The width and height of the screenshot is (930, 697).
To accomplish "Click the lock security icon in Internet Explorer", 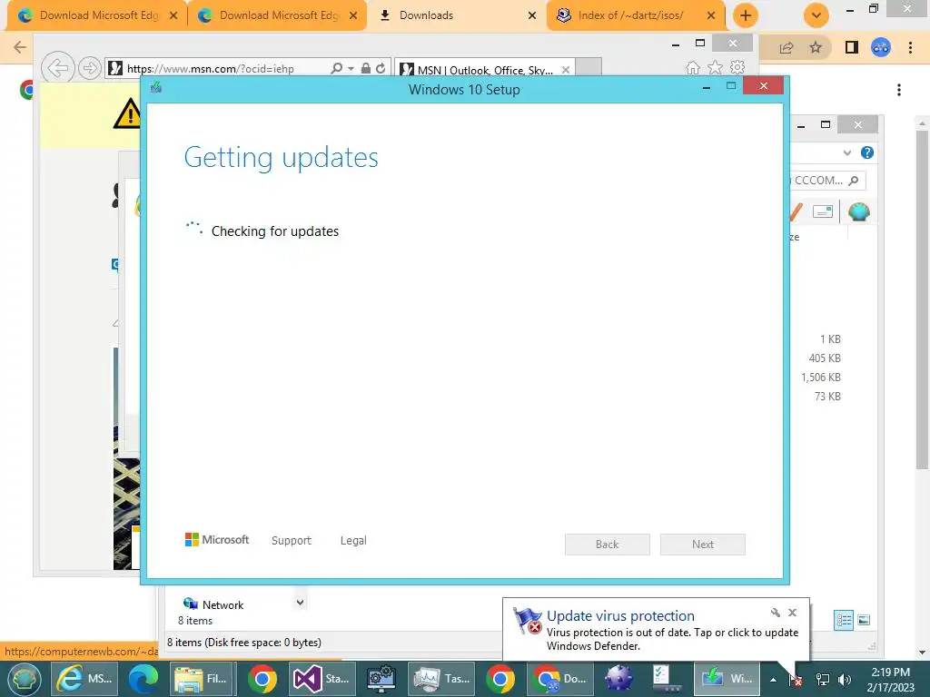I will coord(366,69).
